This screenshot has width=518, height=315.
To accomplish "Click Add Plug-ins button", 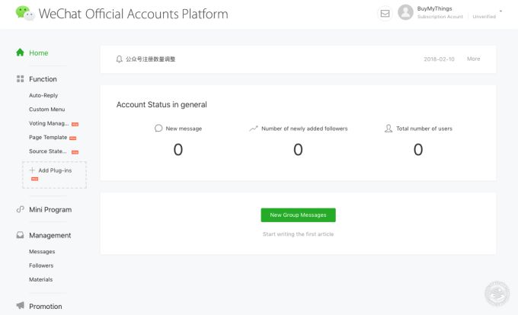I will click(54, 171).
